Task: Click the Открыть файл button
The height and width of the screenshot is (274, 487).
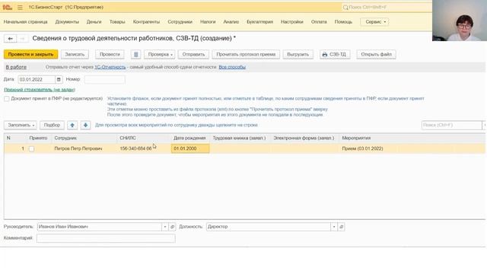Action: point(376,54)
